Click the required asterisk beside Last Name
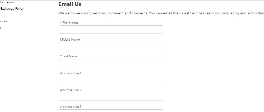The width and height of the screenshot is (264, 112). click(x=61, y=56)
